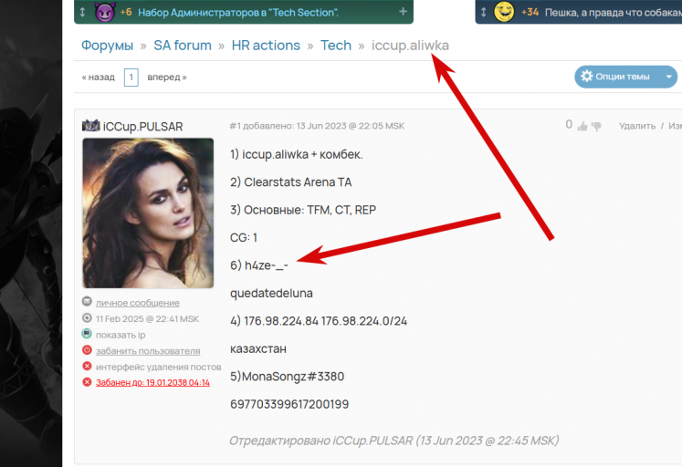Open iCCup.PULSAR user profile name
Viewport: 682px width, 467px height.
point(142,127)
